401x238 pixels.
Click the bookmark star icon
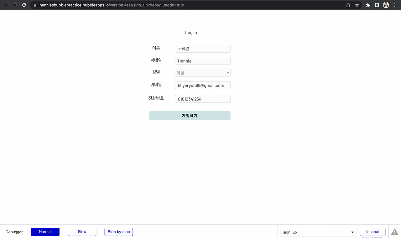click(x=357, y=5)
